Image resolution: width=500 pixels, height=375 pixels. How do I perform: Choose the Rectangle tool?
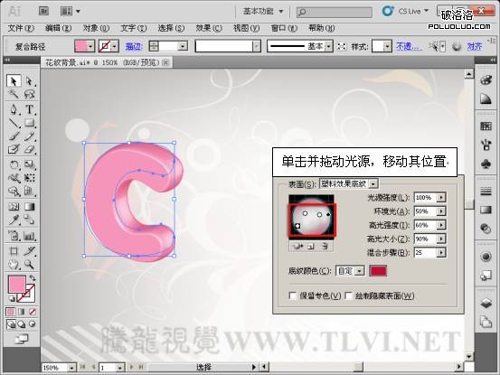[x=29, y=123]
